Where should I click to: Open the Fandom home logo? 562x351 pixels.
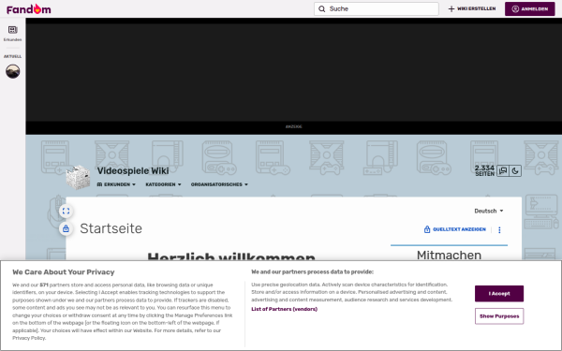[x=29, y=9]
